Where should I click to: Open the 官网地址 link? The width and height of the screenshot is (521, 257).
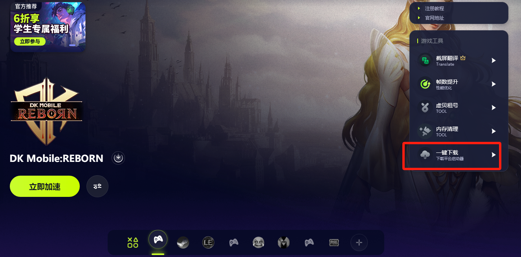[x=435, y=18]
